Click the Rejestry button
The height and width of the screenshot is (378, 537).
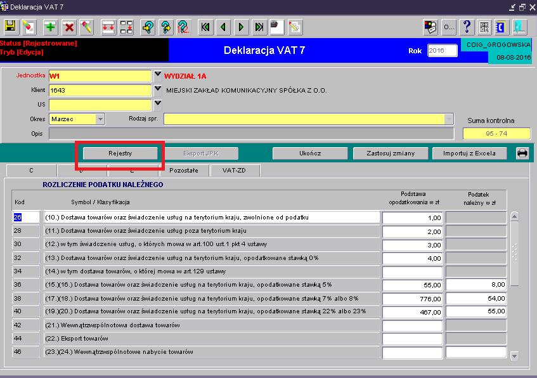[x=120, y=153]
